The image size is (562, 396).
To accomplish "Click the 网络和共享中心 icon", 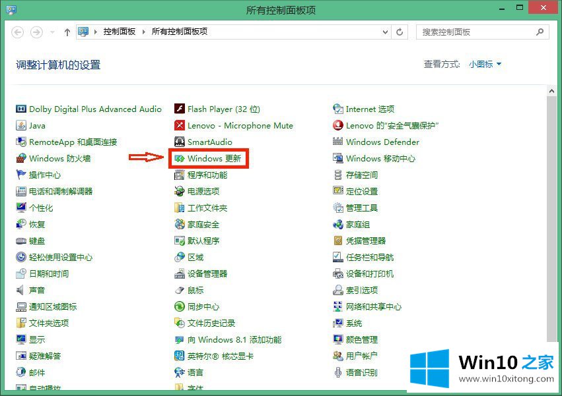I will [337, 306].
